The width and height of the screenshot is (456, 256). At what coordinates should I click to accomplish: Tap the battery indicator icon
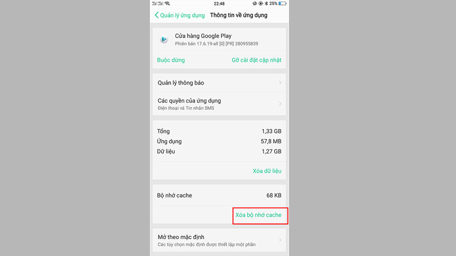point(282,3)
